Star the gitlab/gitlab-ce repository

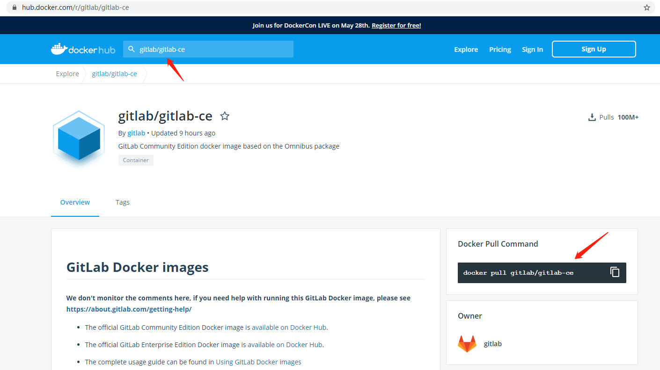pos(225,116)
